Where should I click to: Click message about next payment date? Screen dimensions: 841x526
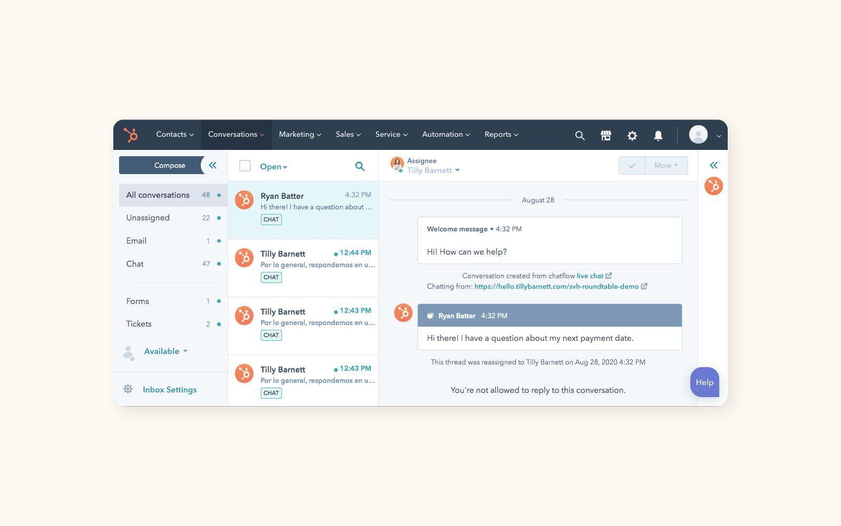click(530, 338)
